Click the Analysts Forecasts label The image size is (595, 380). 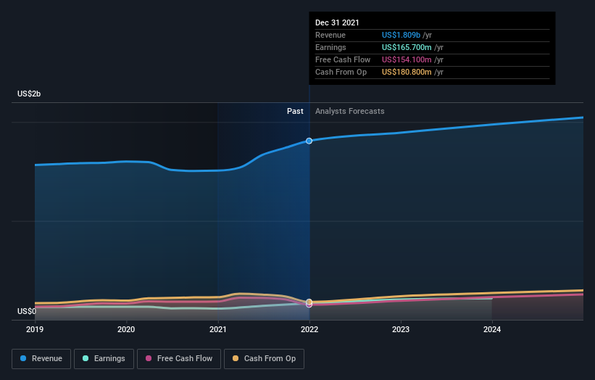pos(350,111)
